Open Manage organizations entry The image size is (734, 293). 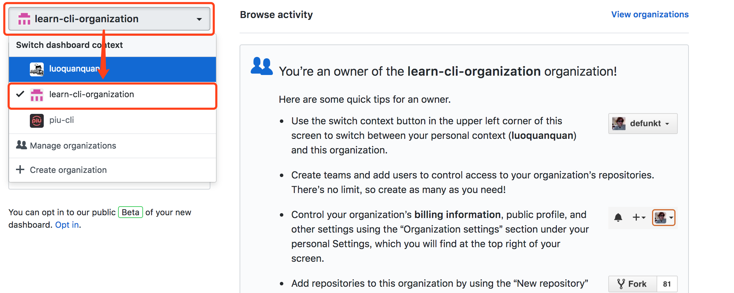click(73, 145)
